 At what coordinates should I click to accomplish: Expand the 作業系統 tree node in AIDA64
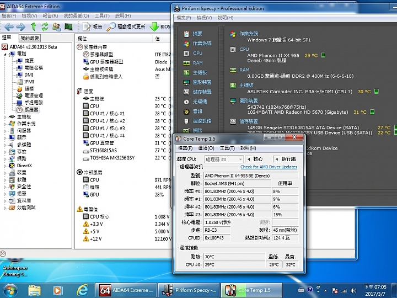(x=5, y=124)
